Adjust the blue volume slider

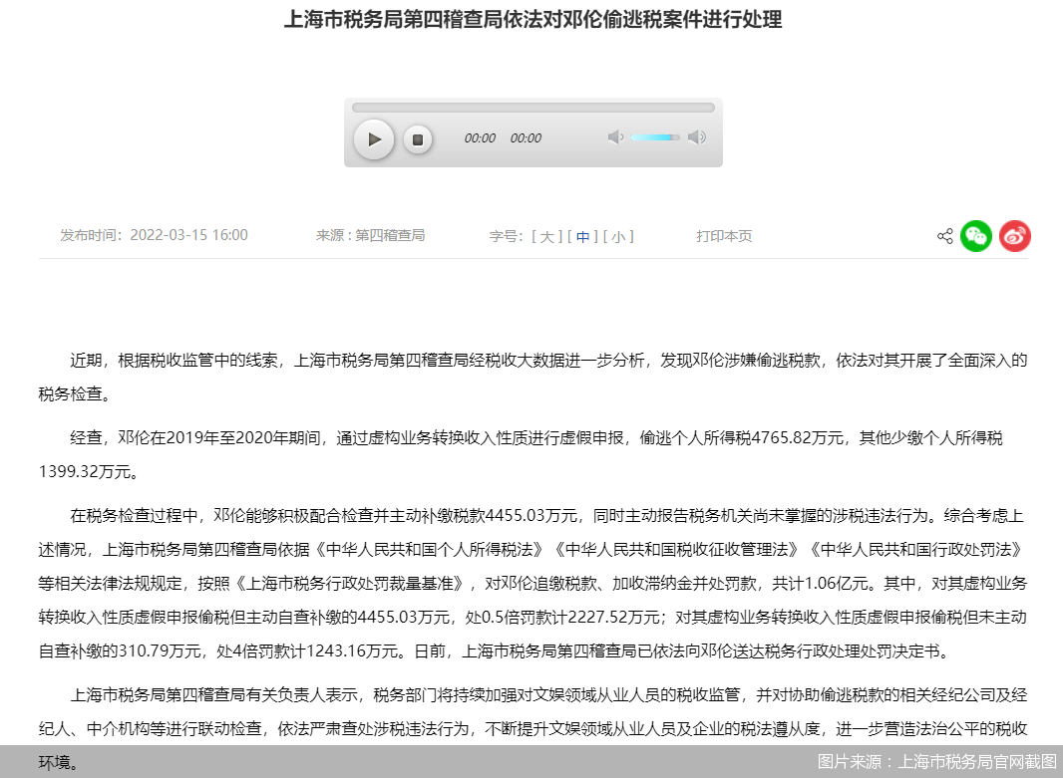654,137
